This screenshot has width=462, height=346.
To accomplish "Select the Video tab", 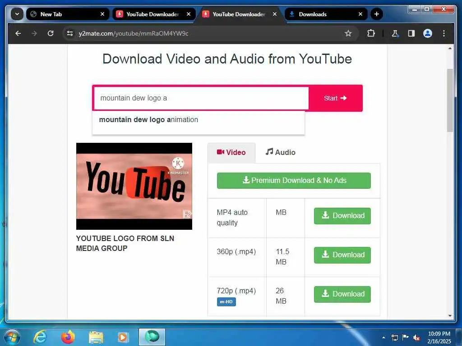I will point(231,152).
